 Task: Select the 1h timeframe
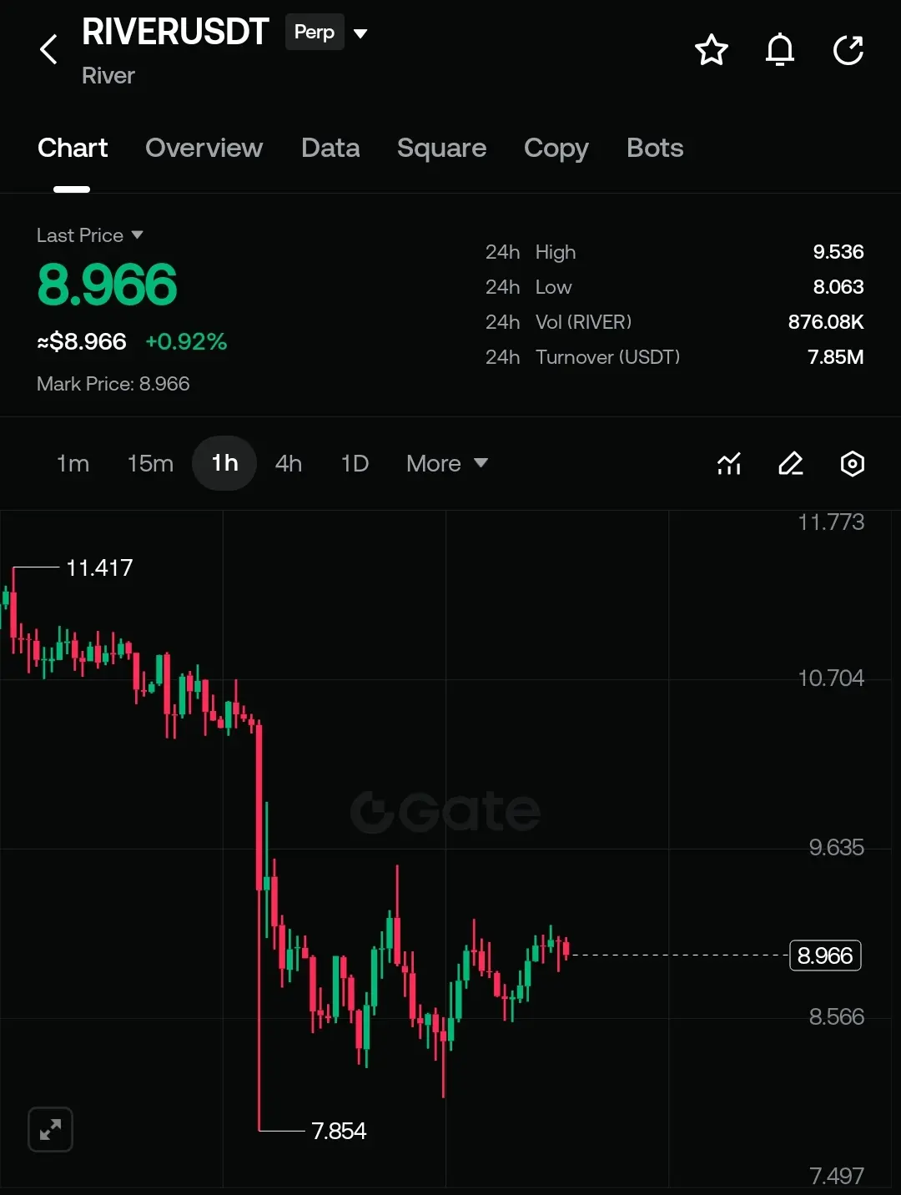click(x=224, y=463)
